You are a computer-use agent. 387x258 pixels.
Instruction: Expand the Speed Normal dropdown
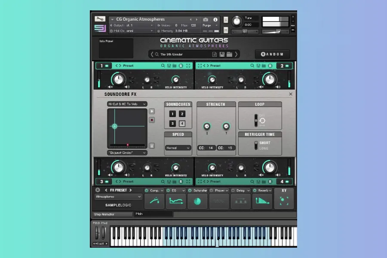click(x=178, y=148)
